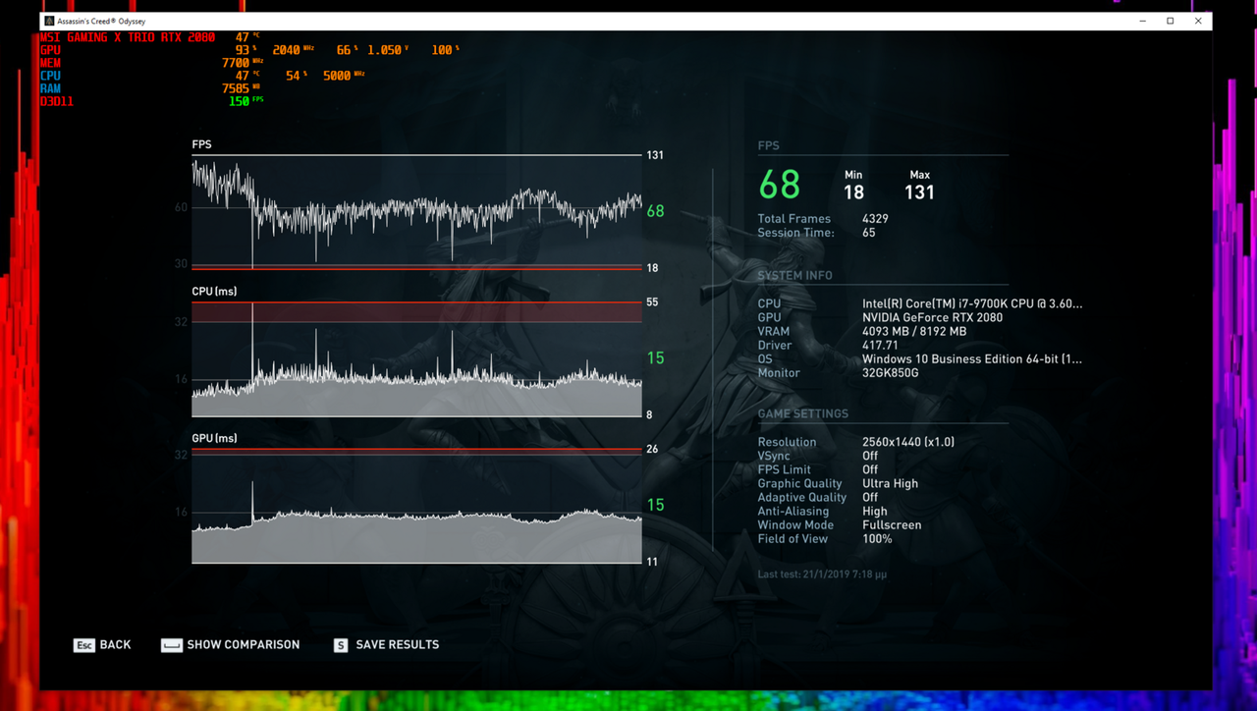Click the Min FPS value 18
Image resolution: width=1257 pixels, height=711 pixels.
(853, 192)
